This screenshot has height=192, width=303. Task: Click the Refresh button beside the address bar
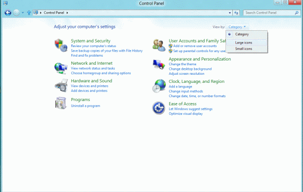(236, 13)
